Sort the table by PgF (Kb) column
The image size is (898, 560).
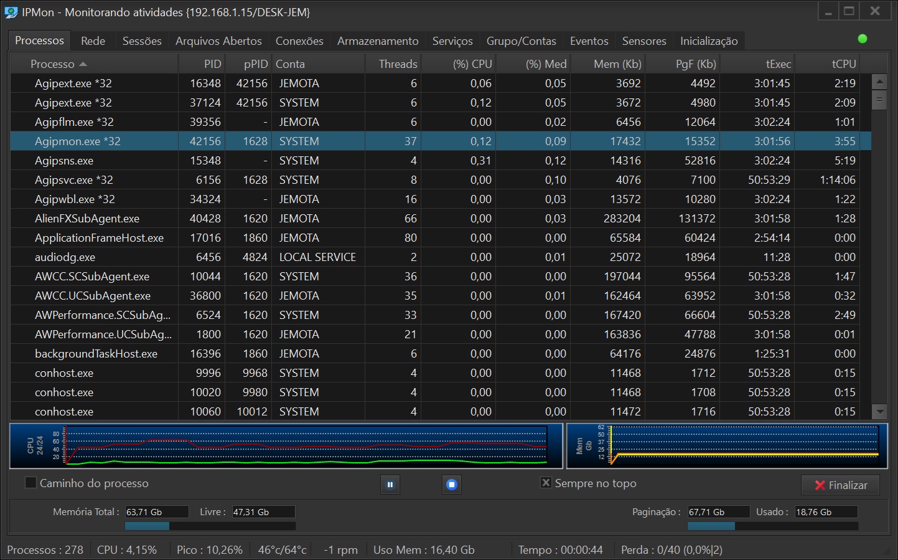pyautogui.click(x=683, y=64)
